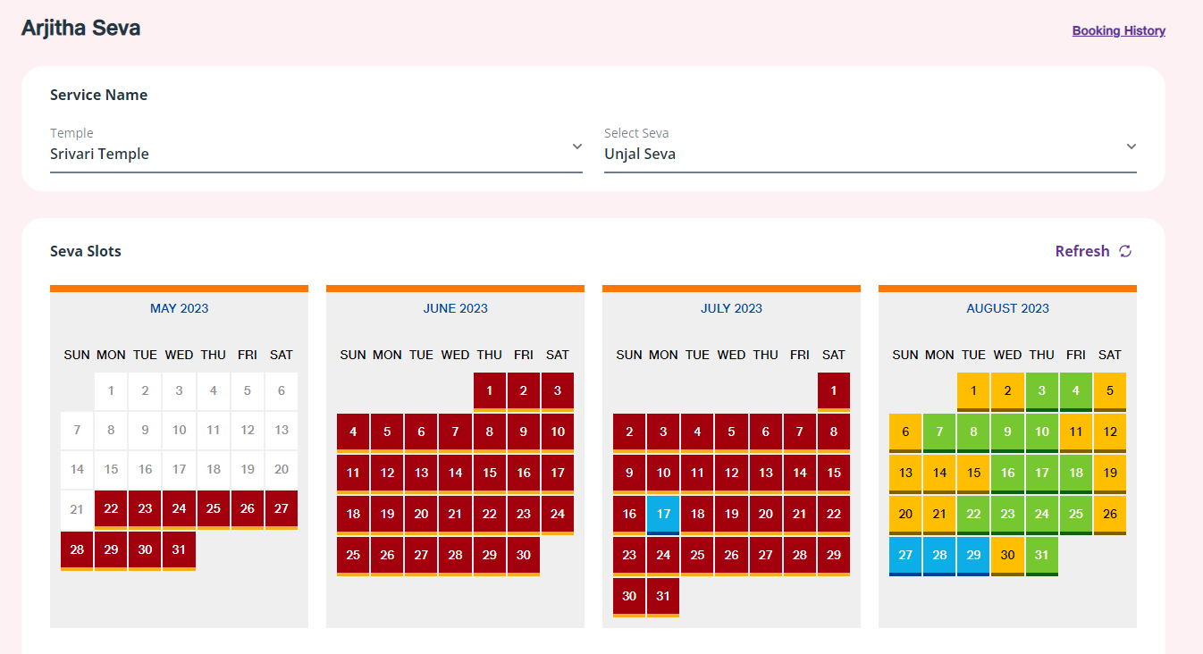This screenshot has width=1203, height=654.
Task: Click the red May 22 date
Action: (111, 510)
